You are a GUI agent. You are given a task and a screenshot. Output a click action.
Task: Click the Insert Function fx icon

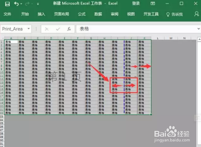click(69, 29)
